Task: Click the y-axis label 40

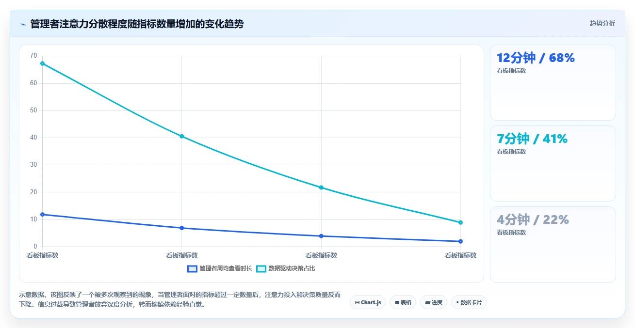Action: [x=33, y=138]
